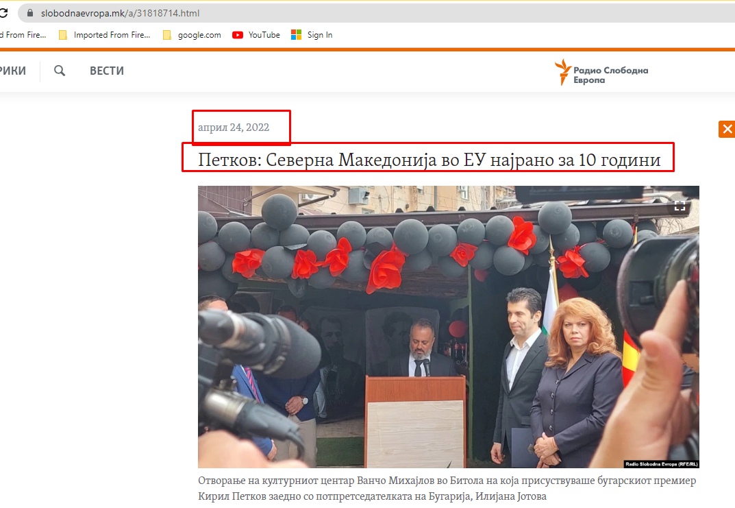Open the YouTube bookmark
Screen dimensions: 735x508
(256, 35)
